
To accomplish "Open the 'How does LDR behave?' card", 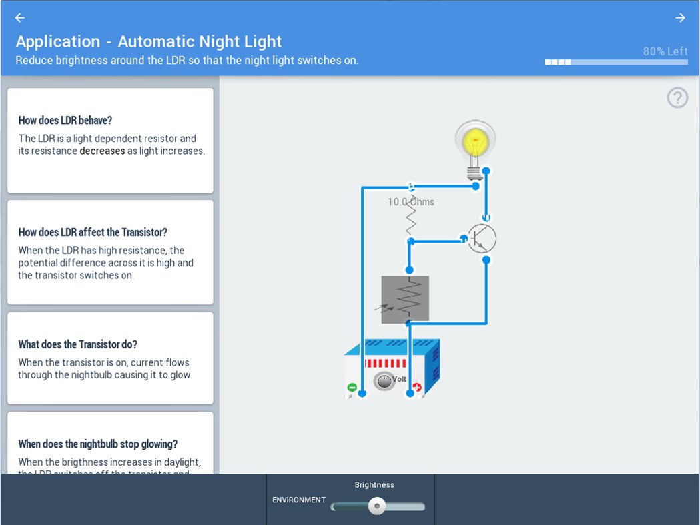I will [x=110, y=140].
